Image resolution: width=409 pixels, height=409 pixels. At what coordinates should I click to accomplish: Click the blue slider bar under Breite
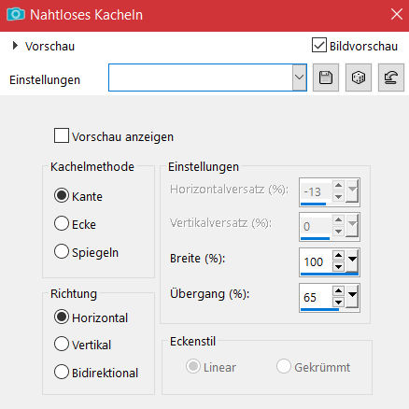point(330,275)
